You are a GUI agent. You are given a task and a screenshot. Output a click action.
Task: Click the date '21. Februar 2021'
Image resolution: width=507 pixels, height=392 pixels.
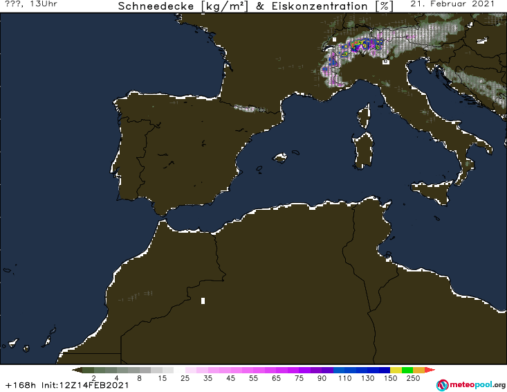[452, 4]
